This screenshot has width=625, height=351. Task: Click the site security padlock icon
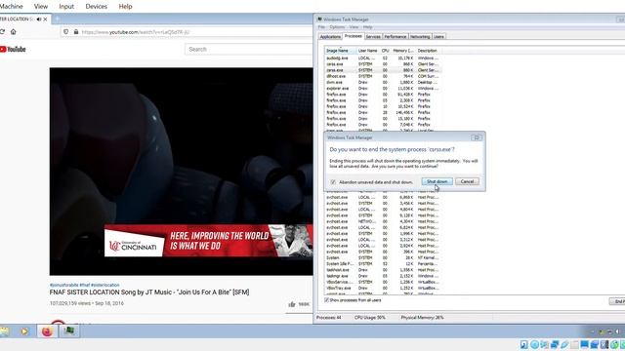[76, 32]
